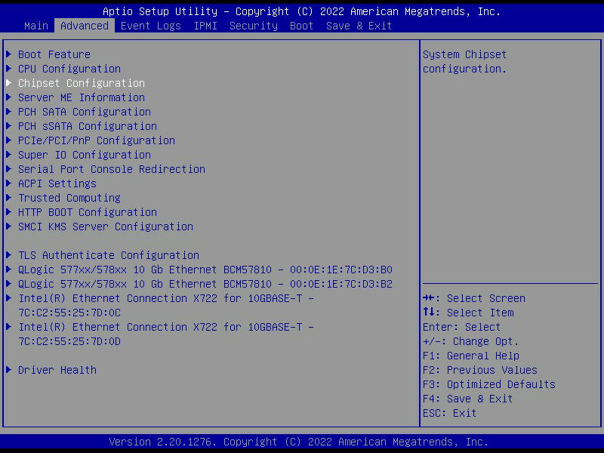Screen dimensions: 604x453
Task: Open Super IO Configuration
Action: pos(85,155)
